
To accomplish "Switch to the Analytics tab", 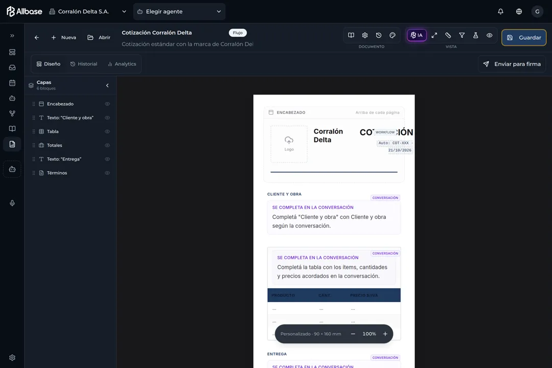I will pyautogui.click(x=122, y=64).
